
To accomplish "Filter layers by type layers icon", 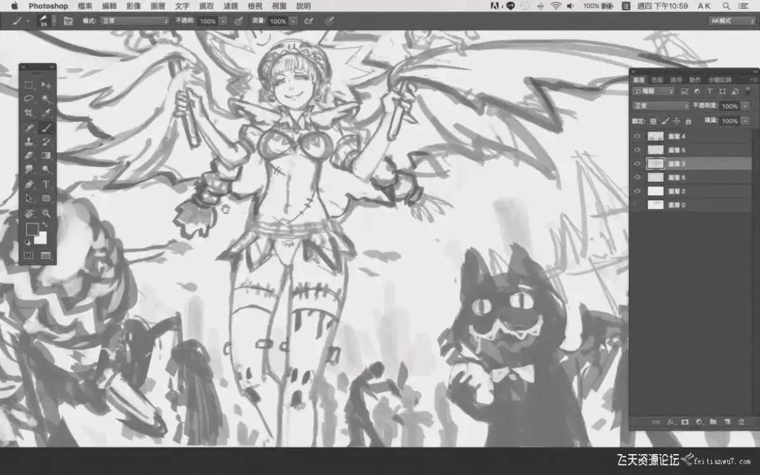I will point(709,92).
